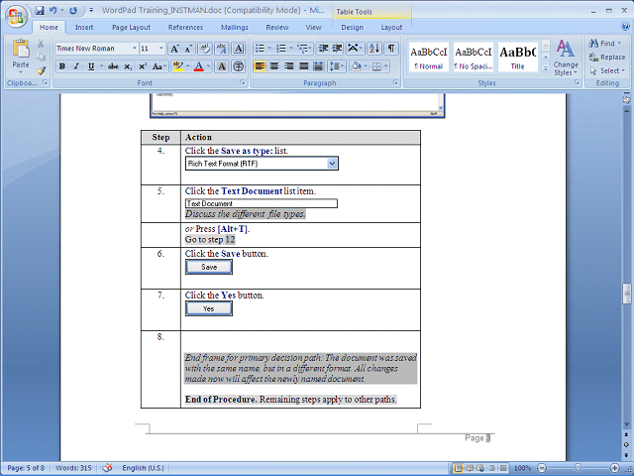Screen dimensions: 634x476
Task: Toggle Bold formatting
Action: tap(61, 66)
